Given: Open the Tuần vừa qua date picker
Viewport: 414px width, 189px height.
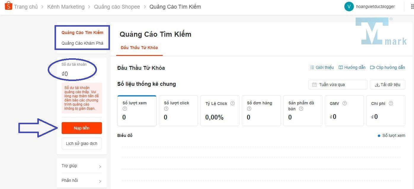Looking at the screenshot, I should [x=338, y=85].
